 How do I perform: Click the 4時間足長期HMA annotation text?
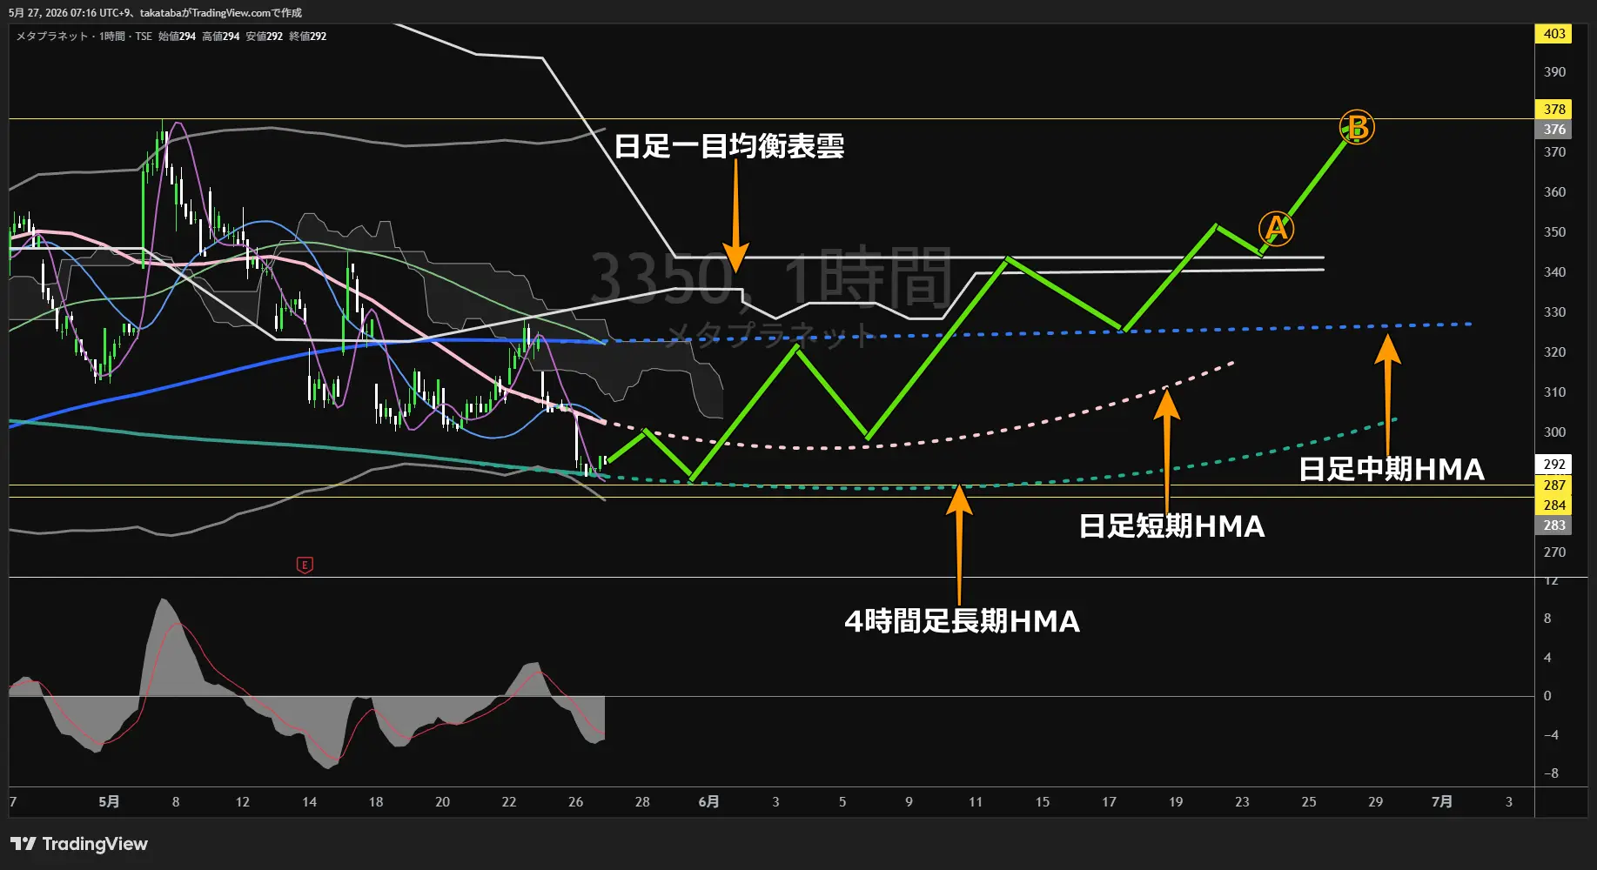pos(963,621)
